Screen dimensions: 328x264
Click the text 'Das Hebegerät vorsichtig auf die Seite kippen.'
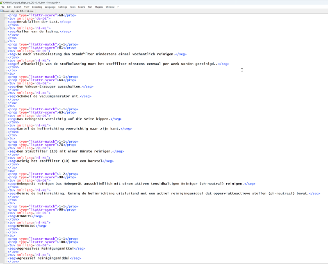coord(64,119)
